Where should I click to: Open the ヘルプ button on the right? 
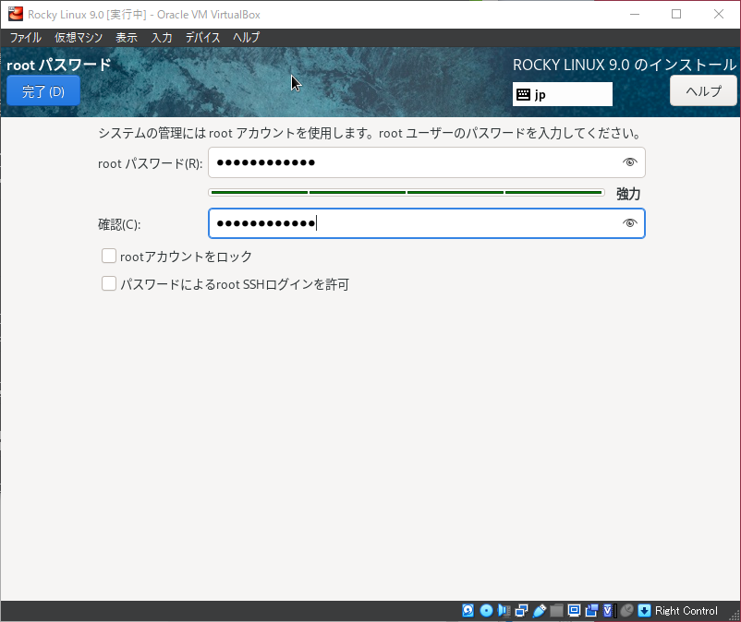tap(702, 90)
